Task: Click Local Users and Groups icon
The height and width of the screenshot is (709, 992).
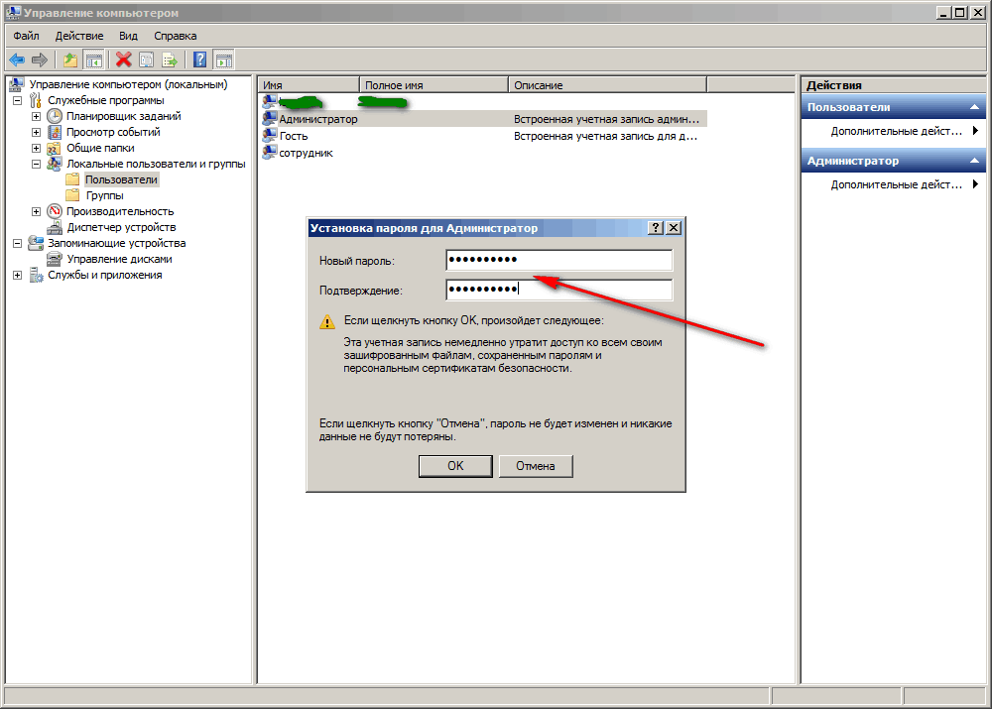Action: click(x=55, y=164)
